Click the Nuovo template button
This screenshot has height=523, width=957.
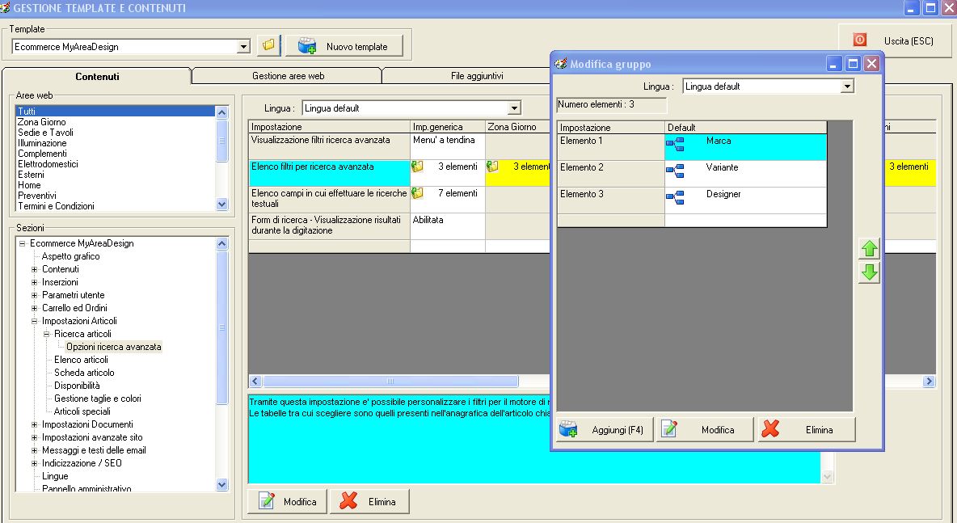point(344,46)
